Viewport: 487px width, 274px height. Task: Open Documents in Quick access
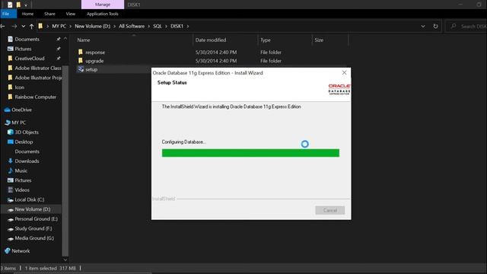click(27, 39)
